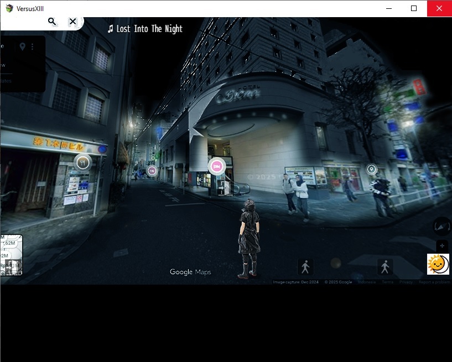Viewport: 452px width, 362px height.
Task: Open the restaurant place marker
Action: click(x=82, y=162)
